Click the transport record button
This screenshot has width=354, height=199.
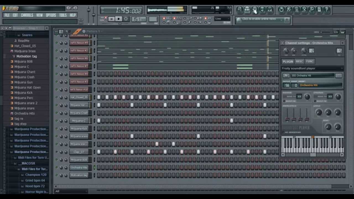126,19
